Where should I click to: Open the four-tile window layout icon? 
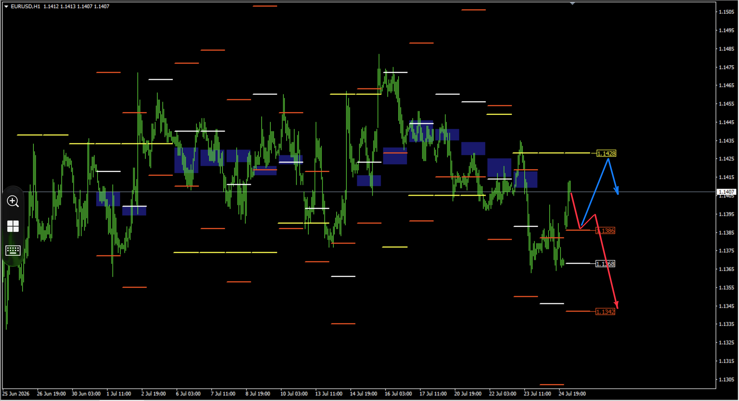coord(13,226)
